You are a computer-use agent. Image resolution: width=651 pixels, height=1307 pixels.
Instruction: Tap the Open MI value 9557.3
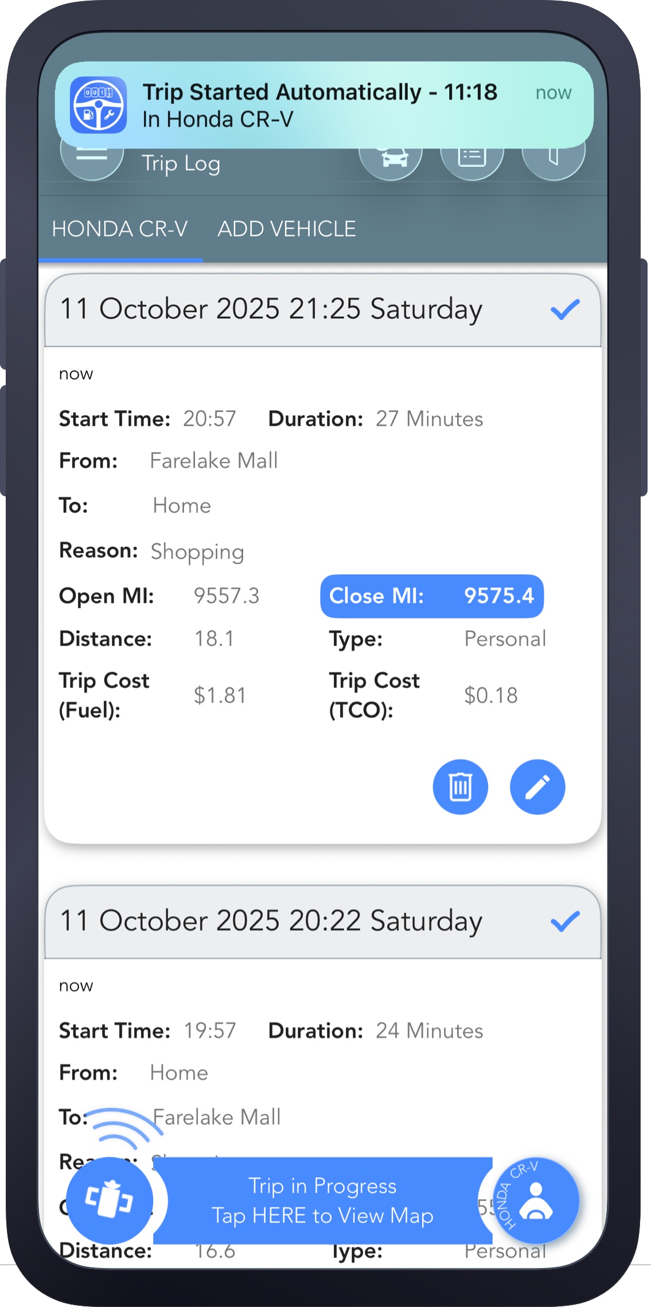(227, 596)
